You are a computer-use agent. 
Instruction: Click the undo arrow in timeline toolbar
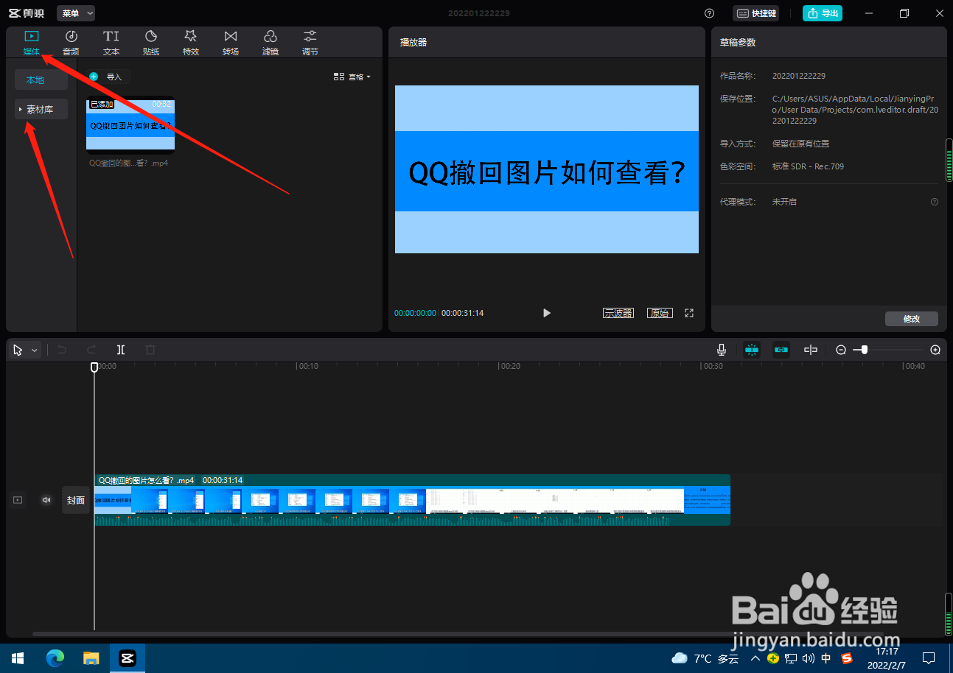pyautogui.click(x=62, y=350)
